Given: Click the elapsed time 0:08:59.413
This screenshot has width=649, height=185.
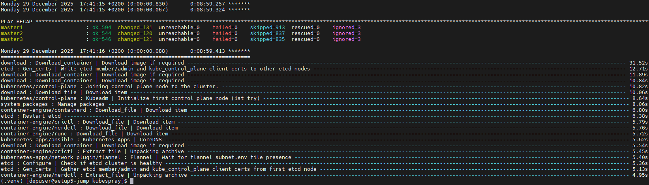Looking at the screenshot, I should 208,51.
